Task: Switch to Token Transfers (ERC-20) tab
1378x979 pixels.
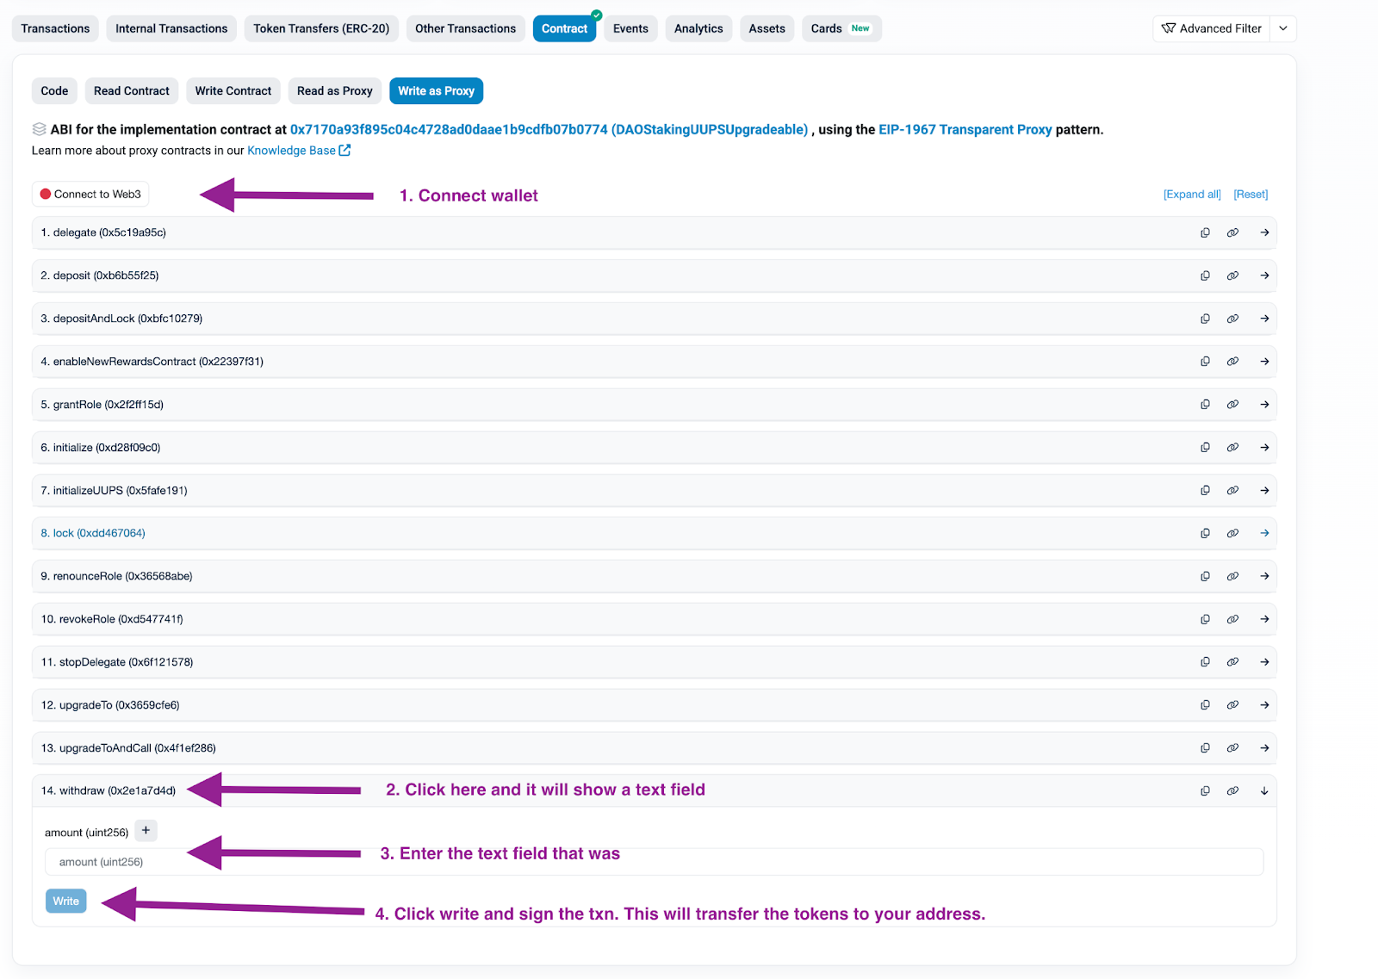Action: click(x=321, y=28)
